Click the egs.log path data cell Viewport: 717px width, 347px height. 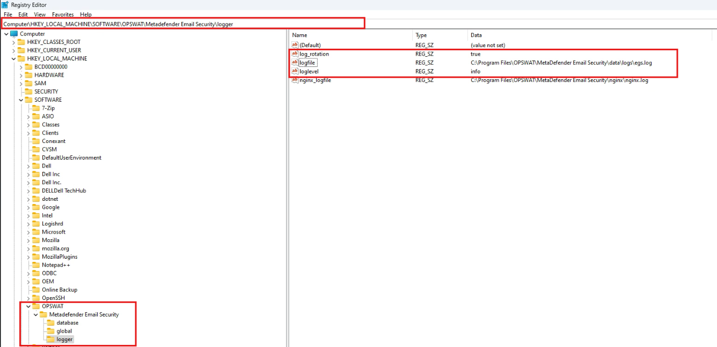[x=561, y=63]
